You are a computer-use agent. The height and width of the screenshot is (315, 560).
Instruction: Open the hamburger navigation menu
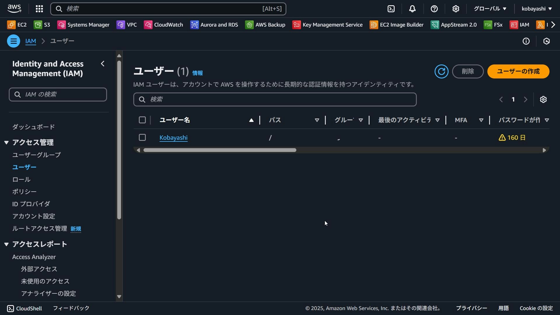(13, 41)
